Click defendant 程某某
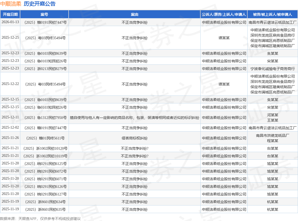 click(273, 141)
